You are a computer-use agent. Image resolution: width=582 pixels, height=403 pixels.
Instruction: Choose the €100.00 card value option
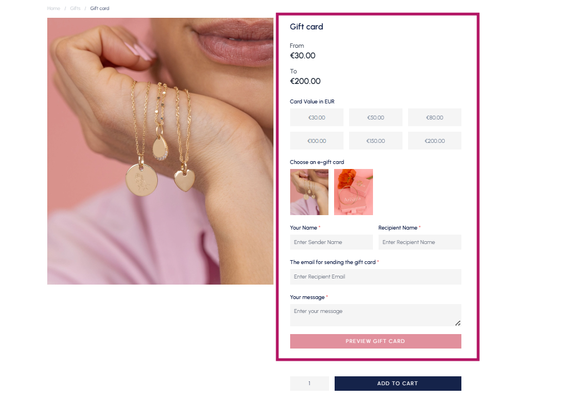(x=317, y=141)
